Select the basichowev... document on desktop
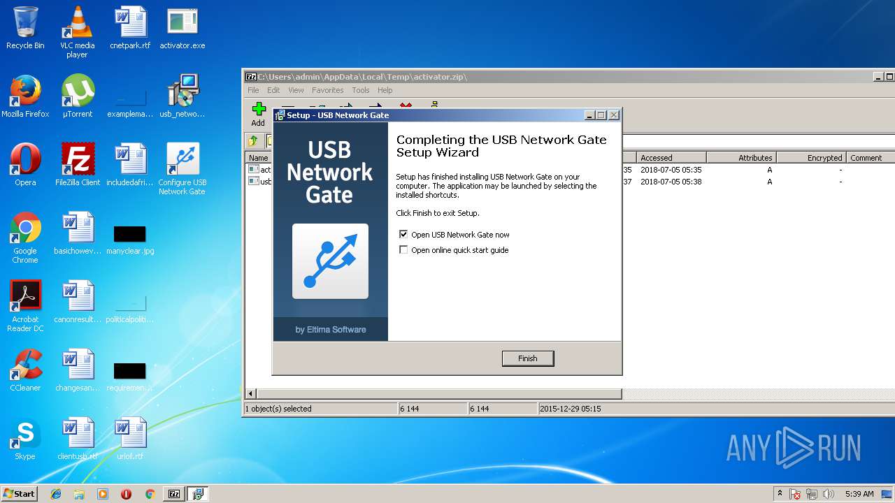 click(x=78, y=233)
